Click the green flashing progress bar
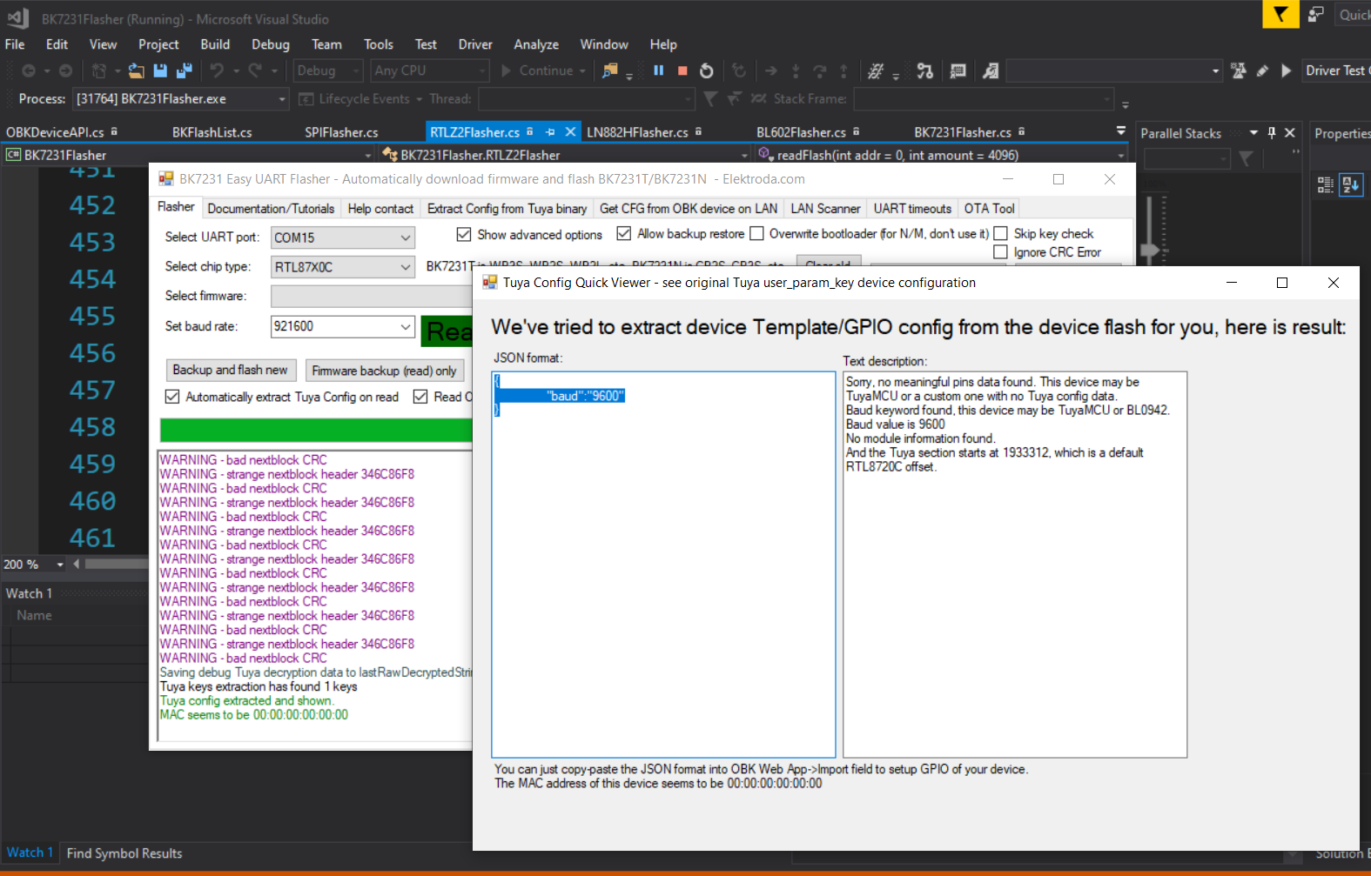This screenshot has height=876, width=1371. click(315, 430)
